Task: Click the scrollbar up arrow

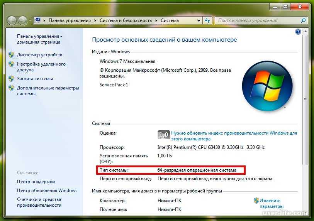Action: [x=306, y=31]
